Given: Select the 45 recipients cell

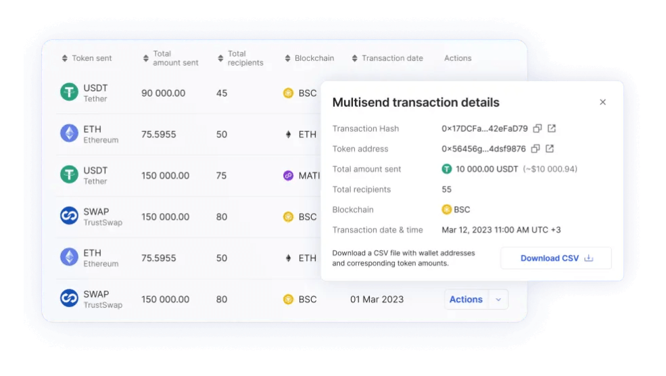Looking at the screenshot, I should [222, 93].
